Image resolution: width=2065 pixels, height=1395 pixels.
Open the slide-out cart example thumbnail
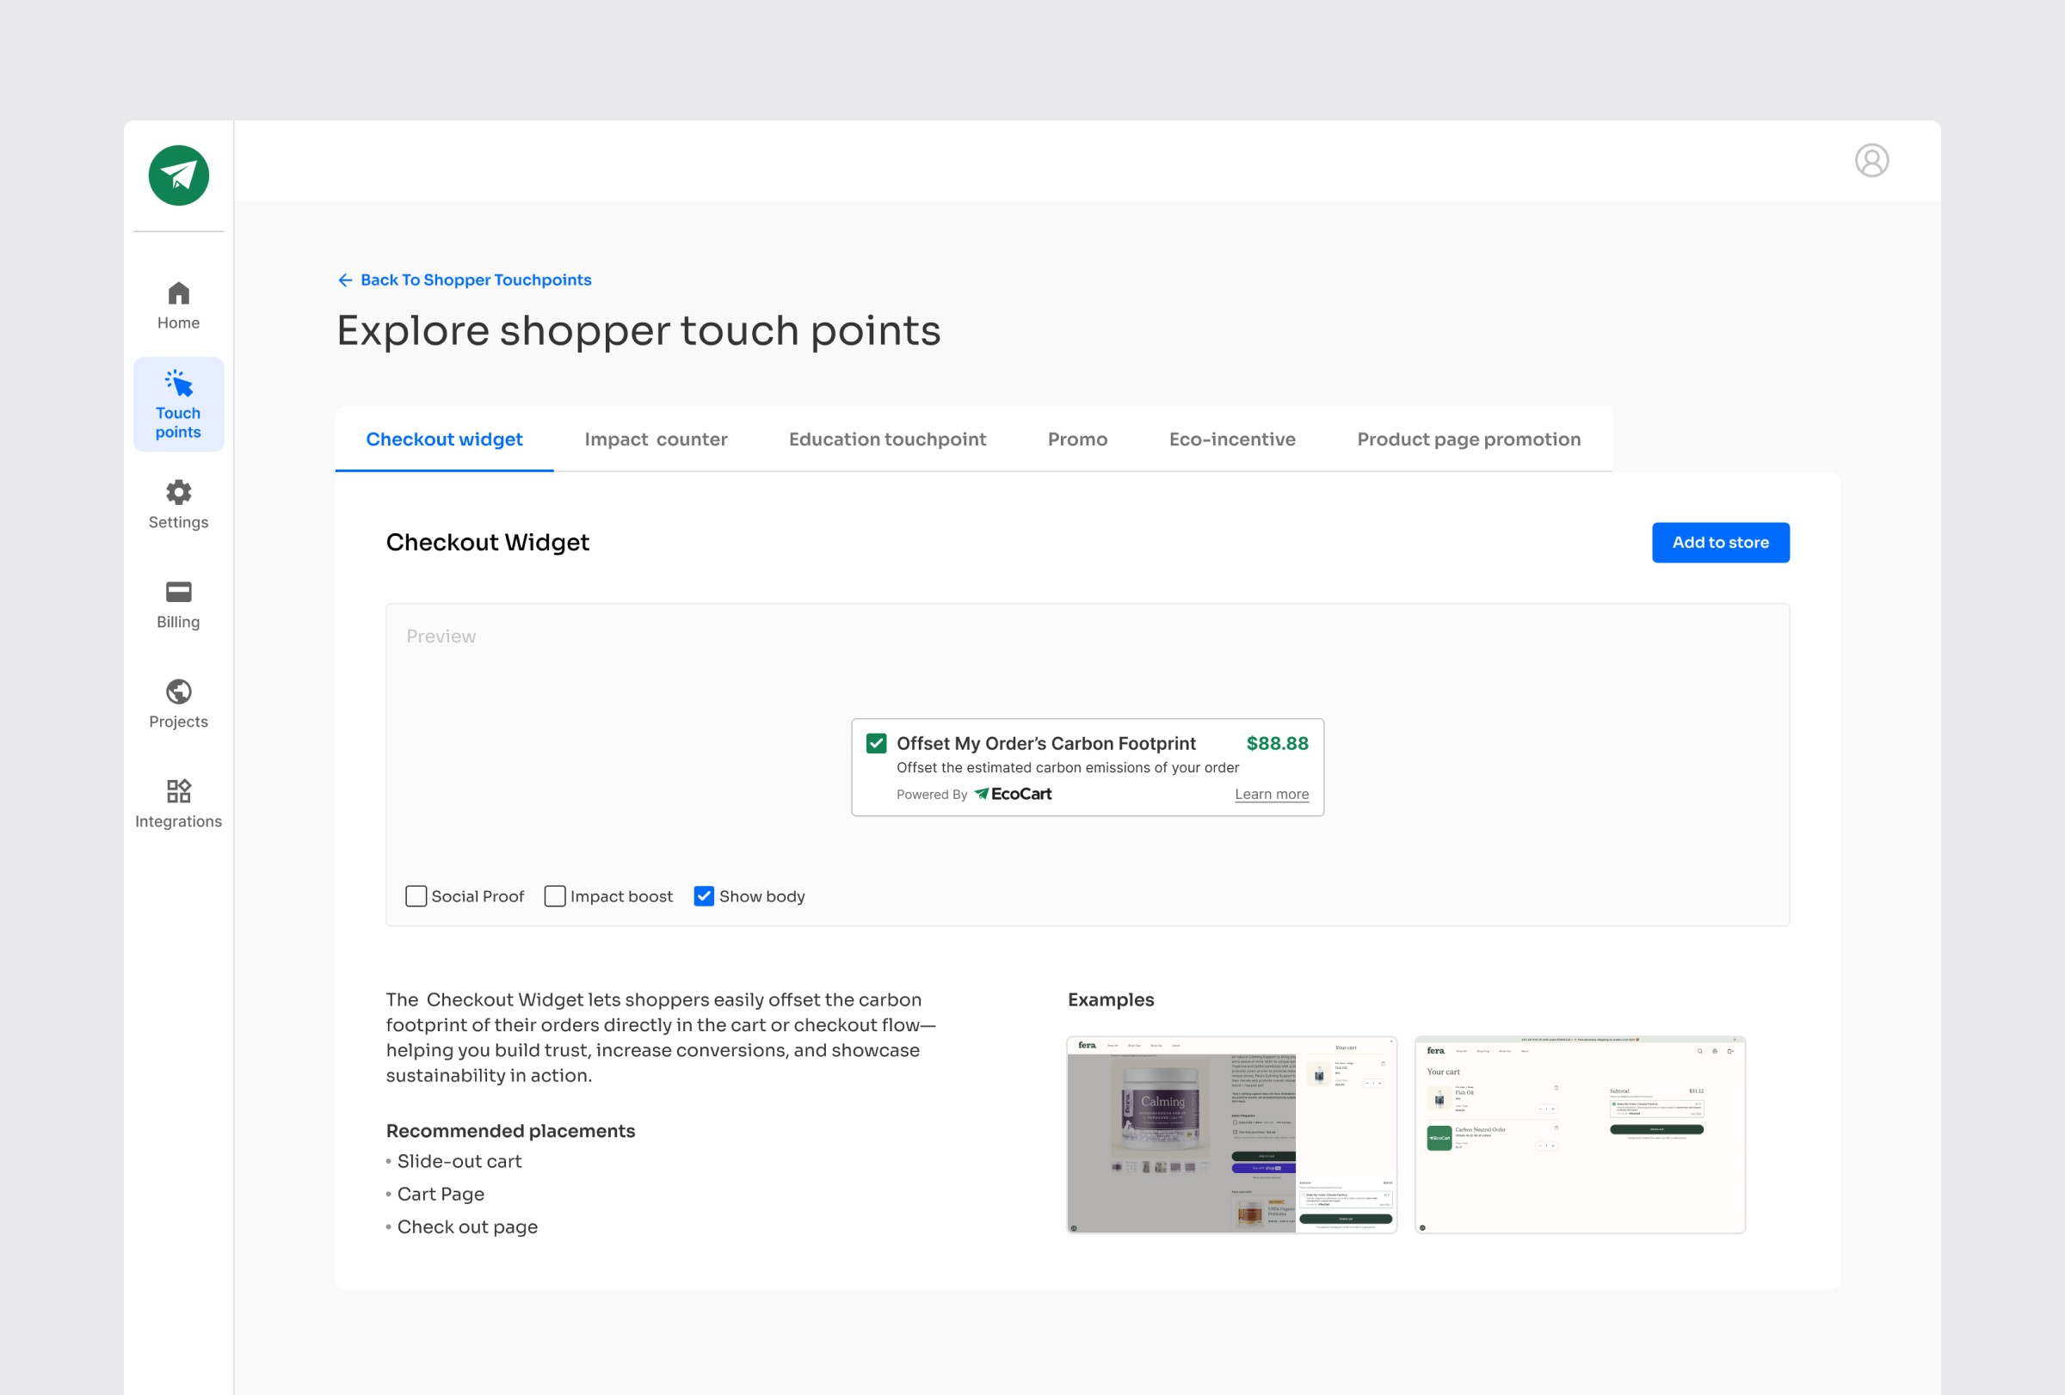coord(1231,1134)
